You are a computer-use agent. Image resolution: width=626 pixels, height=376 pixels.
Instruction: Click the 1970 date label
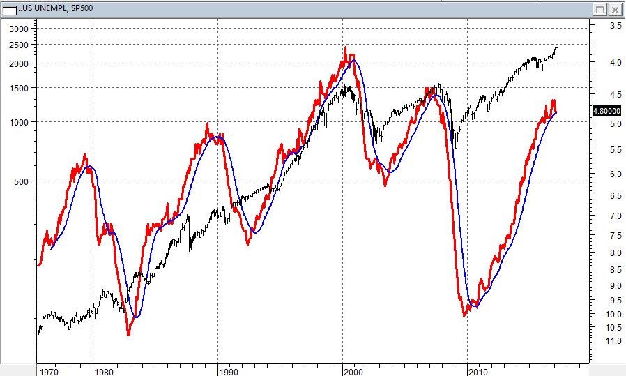49,372
